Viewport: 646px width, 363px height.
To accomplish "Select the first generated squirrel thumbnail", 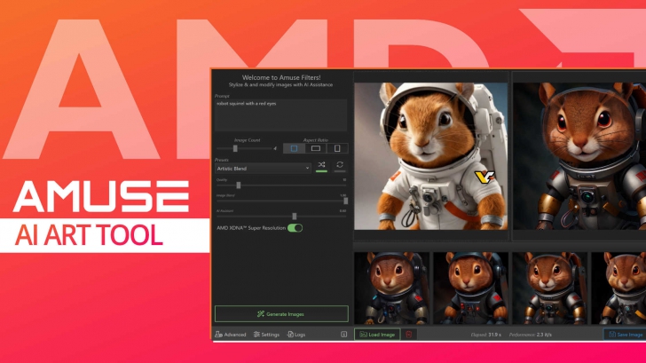I will [x=392, y=288].
